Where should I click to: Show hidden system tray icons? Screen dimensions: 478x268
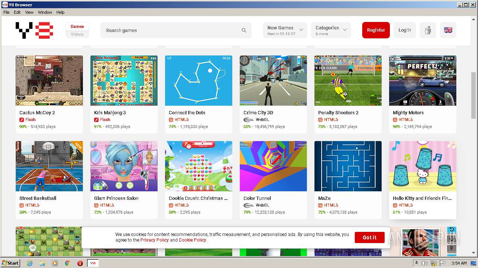(x=416, y=263)
